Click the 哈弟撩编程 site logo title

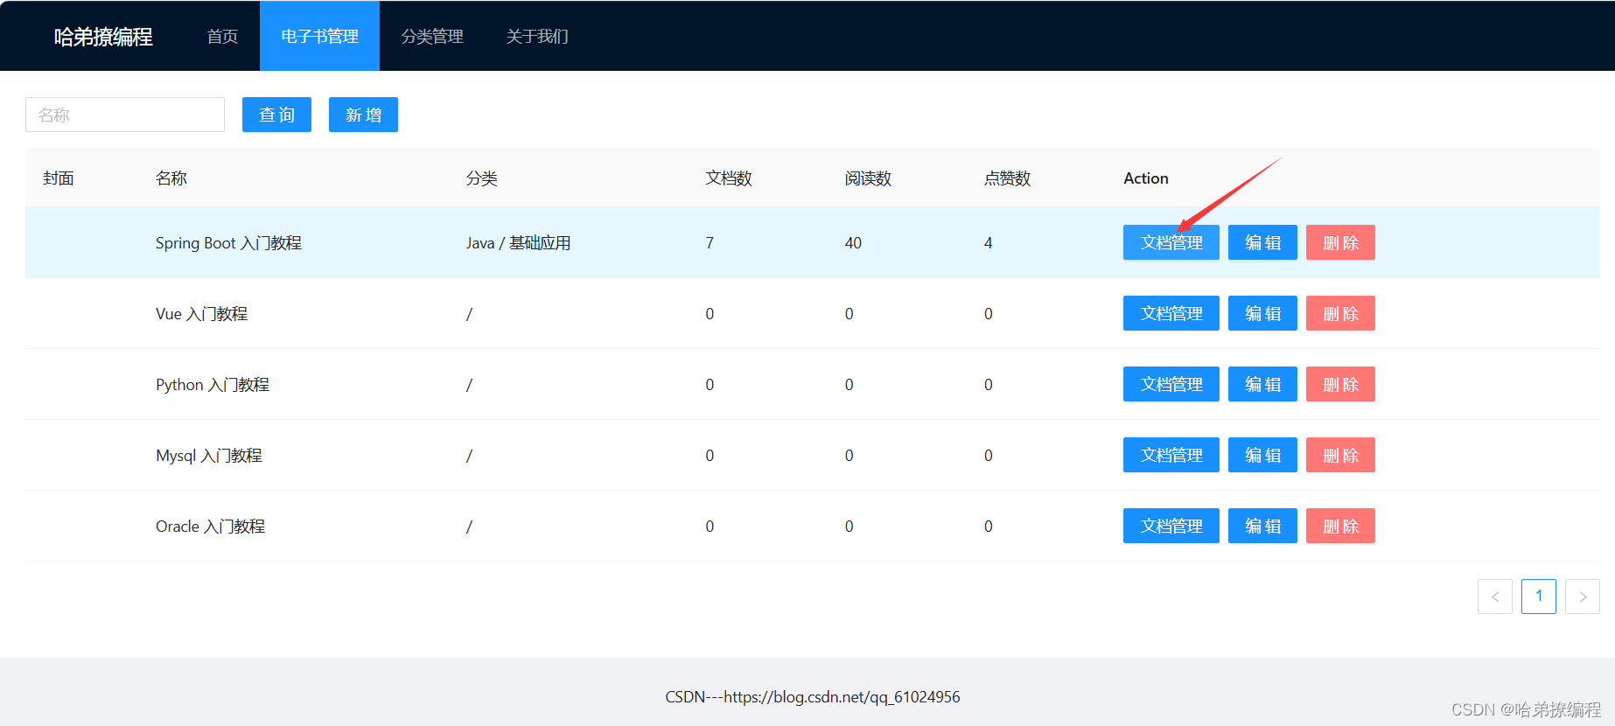[103, 37]
